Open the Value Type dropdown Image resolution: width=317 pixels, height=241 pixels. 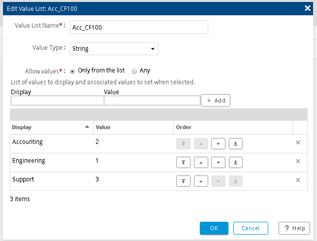[x=114, y=48]
